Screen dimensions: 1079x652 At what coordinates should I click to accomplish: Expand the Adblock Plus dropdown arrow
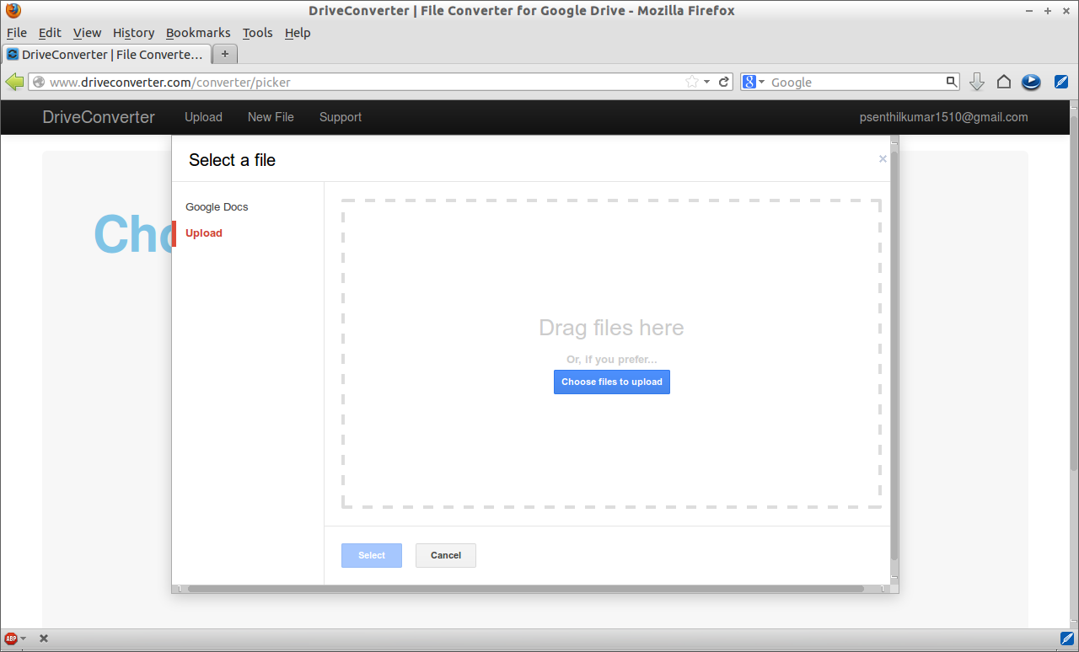pyautogui.click(x=23, y=639)
